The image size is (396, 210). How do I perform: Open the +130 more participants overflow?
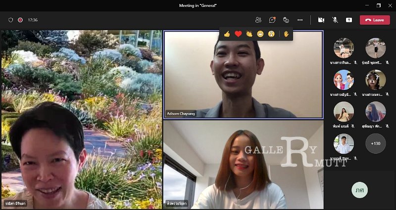pos(376,143)
